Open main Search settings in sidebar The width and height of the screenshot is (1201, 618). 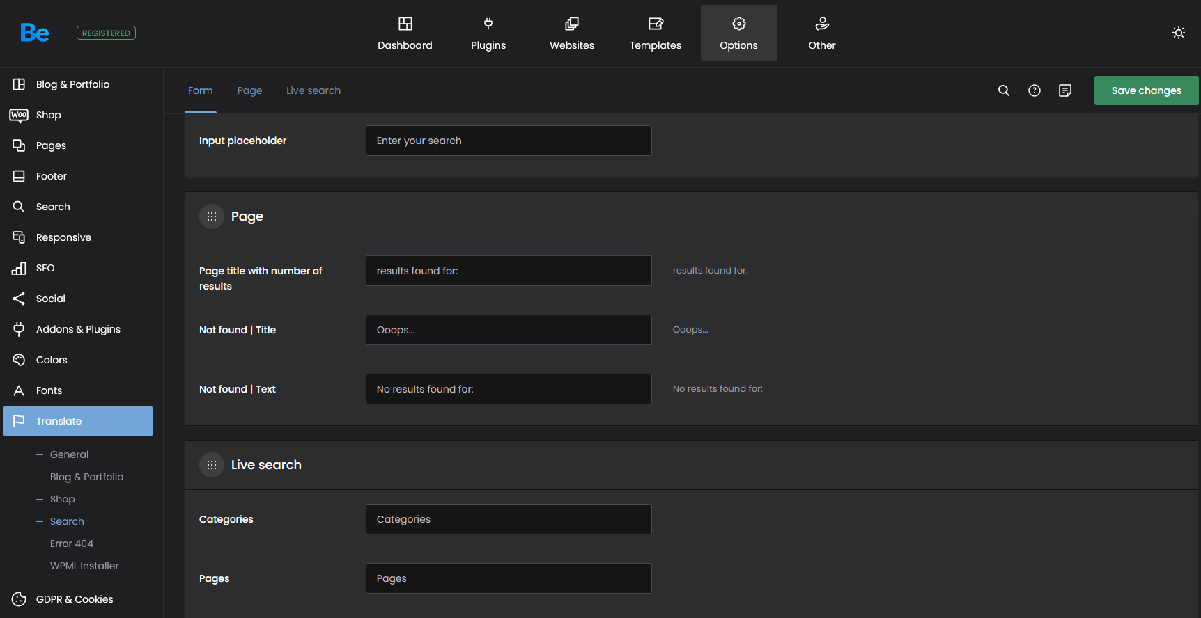point(78,207)
